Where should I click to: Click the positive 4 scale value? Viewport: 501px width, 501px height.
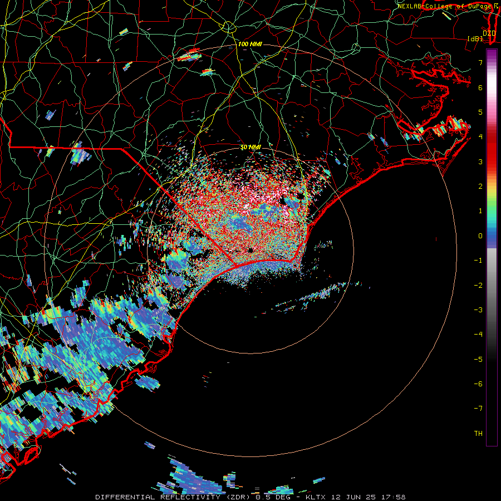[x=480, y=137]
